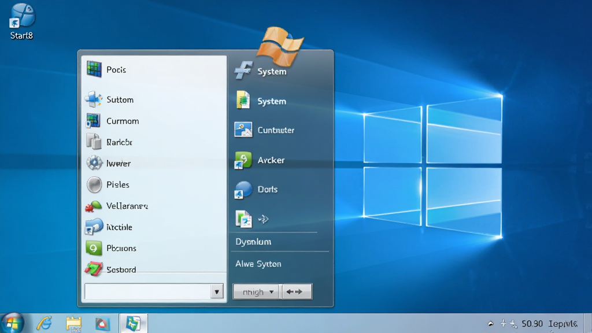The height and width of the screenshot is (333, 592).
Task: Click the Rarlcbr documents icon
Action: [94, 142]
